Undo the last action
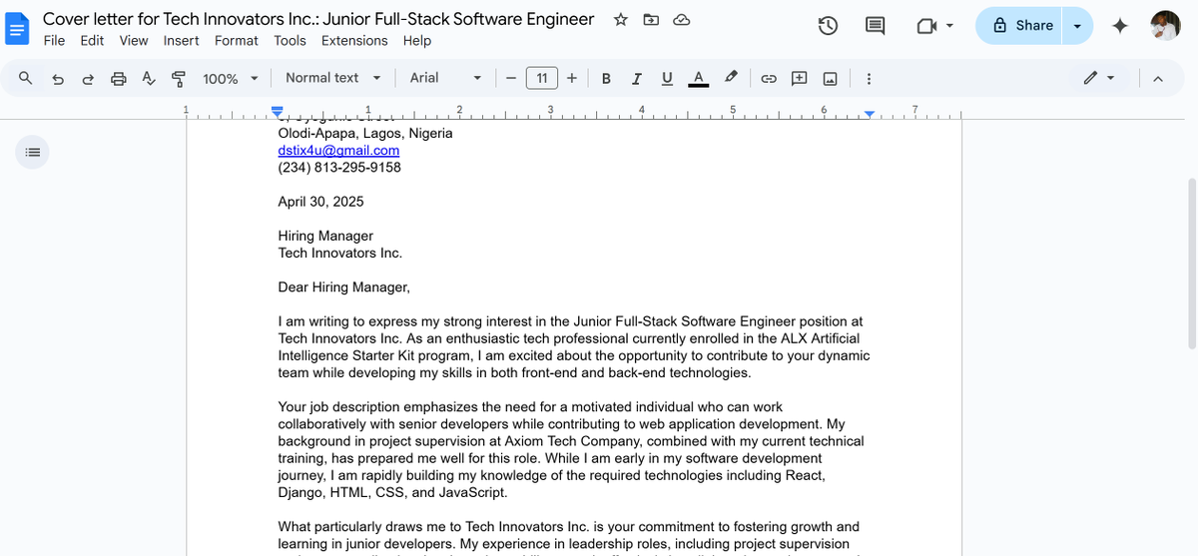Screen dimensions: 1198x556 click(x=58, y=78)
